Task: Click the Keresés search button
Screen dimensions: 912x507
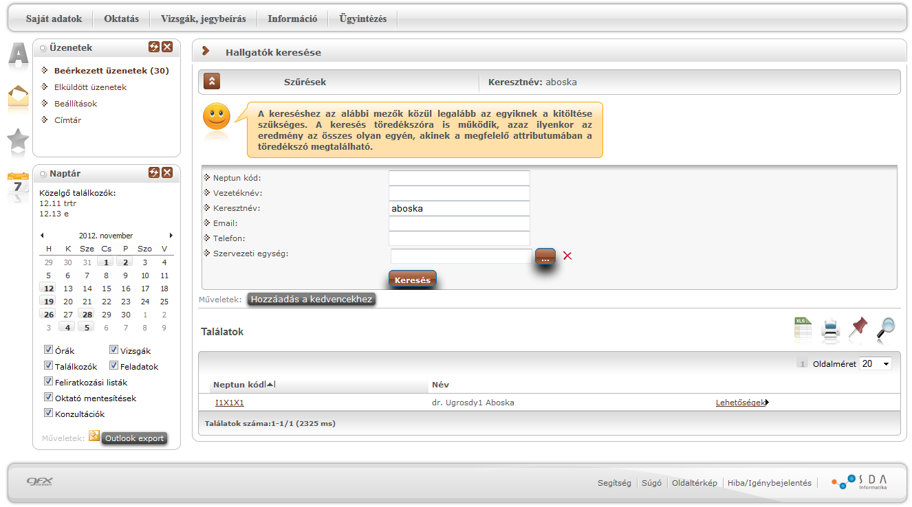Action: (413, 280)
